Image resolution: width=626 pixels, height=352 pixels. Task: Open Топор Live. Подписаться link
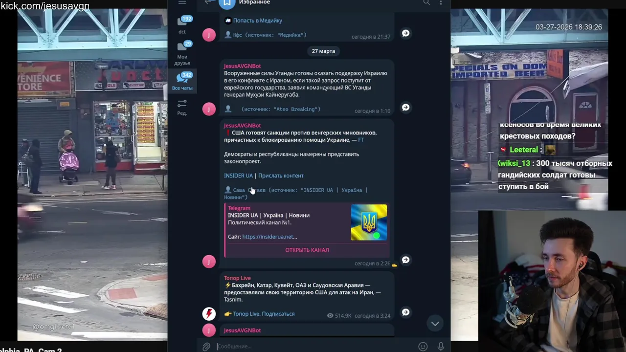[264, 314]
